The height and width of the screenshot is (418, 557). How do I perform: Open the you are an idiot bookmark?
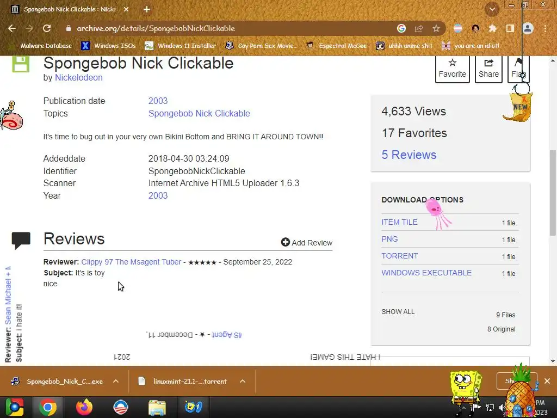click(471, 46)
